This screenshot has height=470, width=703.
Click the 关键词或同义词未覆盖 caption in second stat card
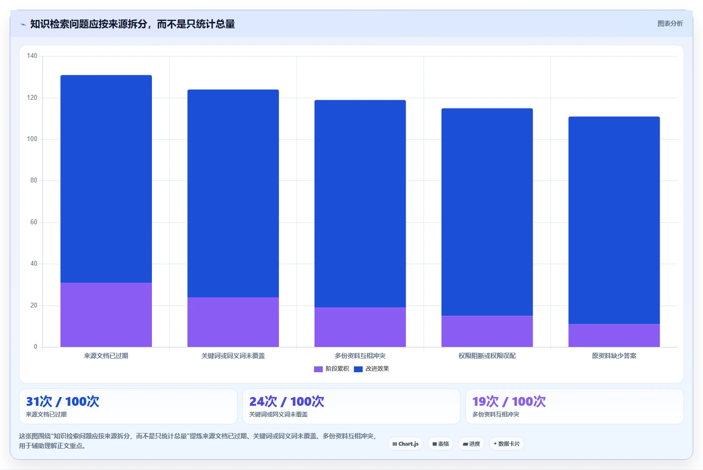click(x=278, y=415)
